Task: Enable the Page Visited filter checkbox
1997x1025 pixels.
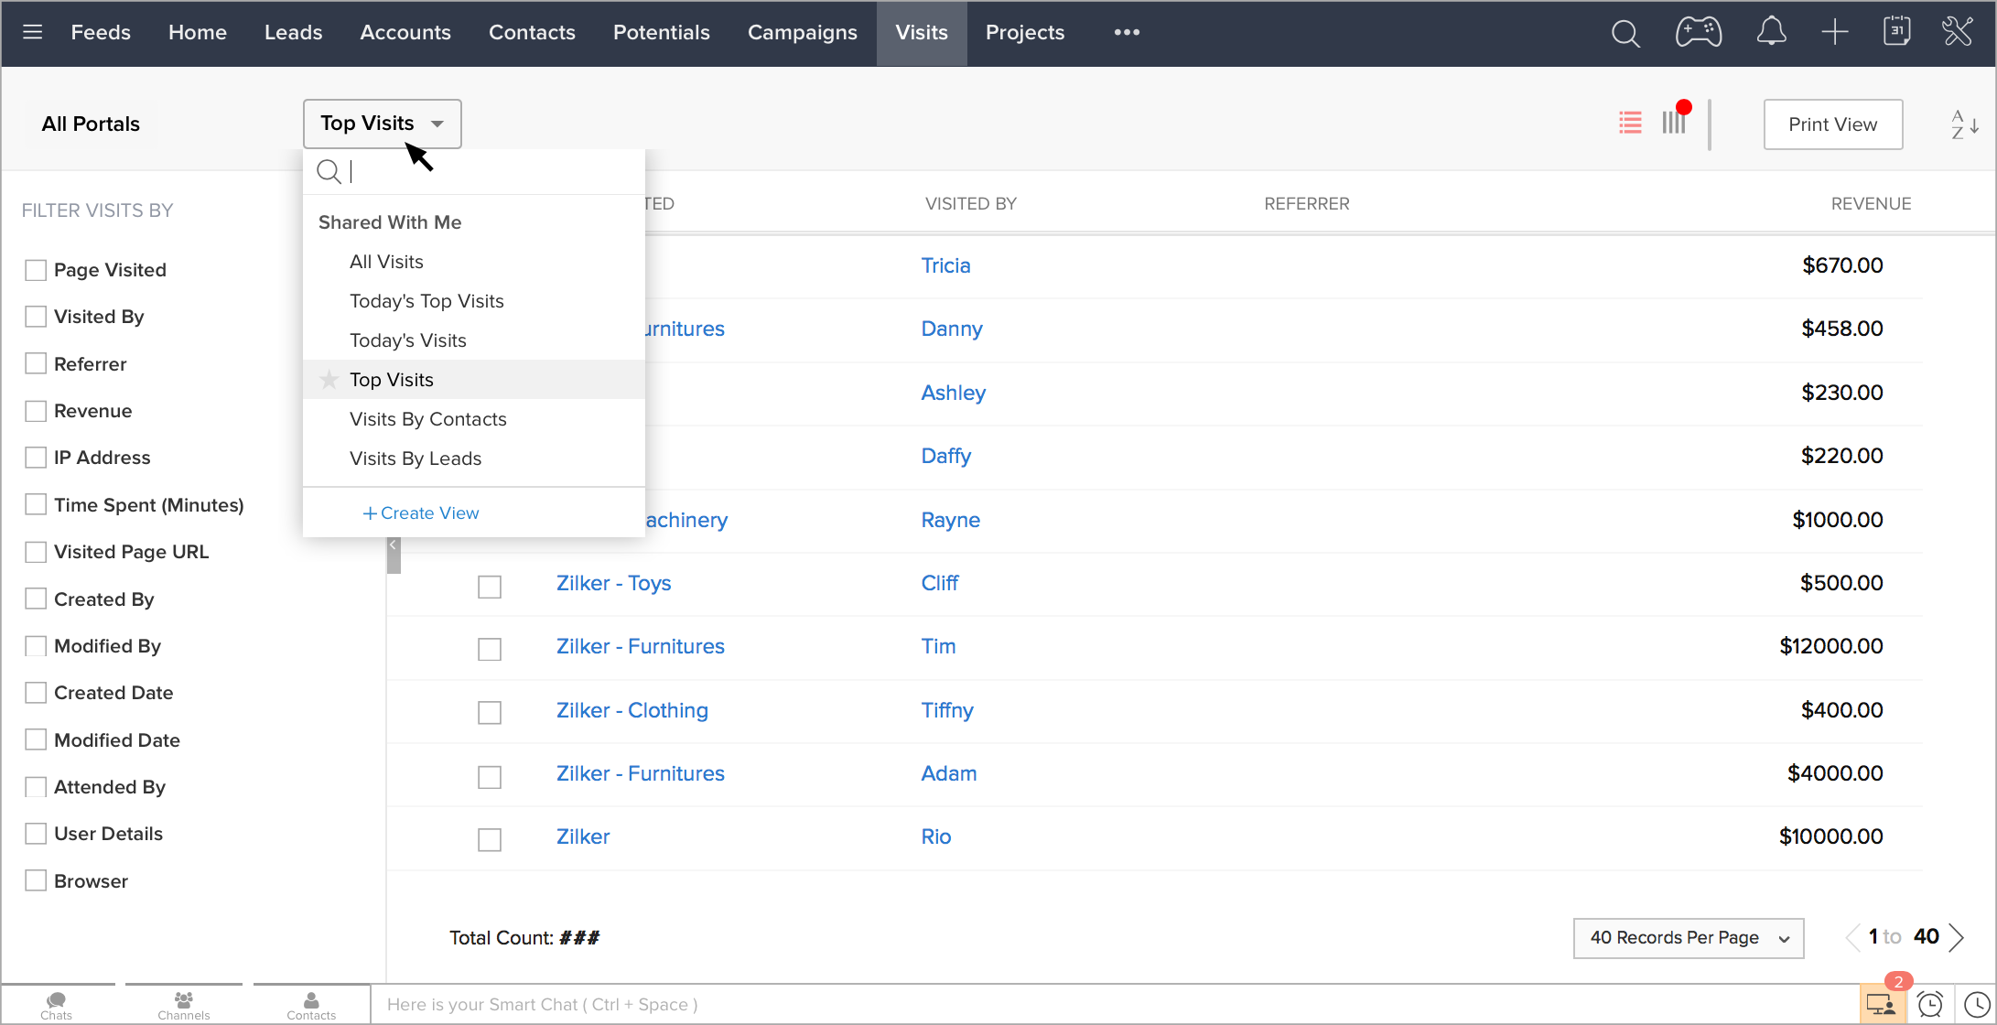Action: 36,270
